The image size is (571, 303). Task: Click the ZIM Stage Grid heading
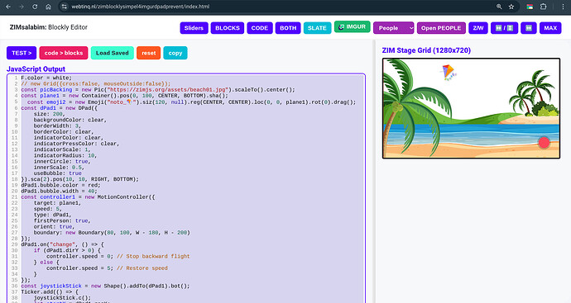coord(426,50)
